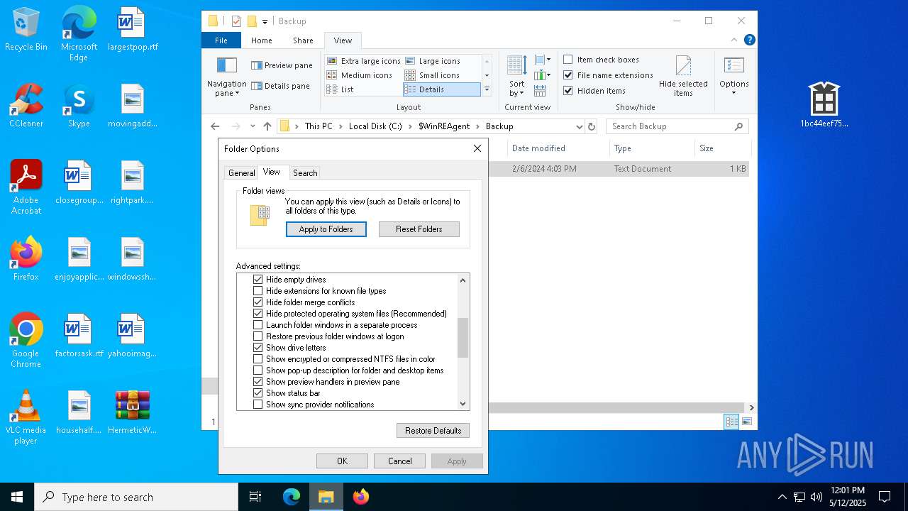The width and height of the screenshot is (908, 511).
Task: Open the Options ribbon button
Action: pos(734,77)
